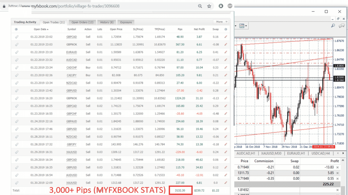The width and height of the screenshot is (348, 195).
Task: Click the paperclip icon on the GBPAUD row
Action: pyautogui.click(x=17, y=121)
